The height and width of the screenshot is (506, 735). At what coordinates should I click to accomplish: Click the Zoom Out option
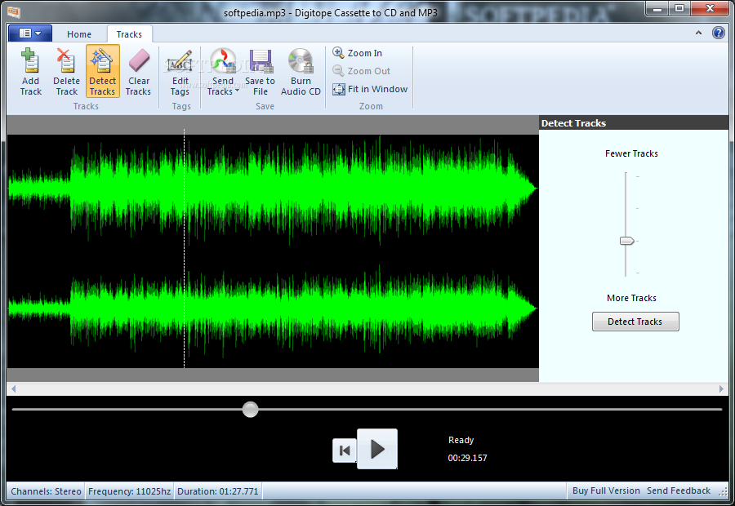(x=362, y=71)
